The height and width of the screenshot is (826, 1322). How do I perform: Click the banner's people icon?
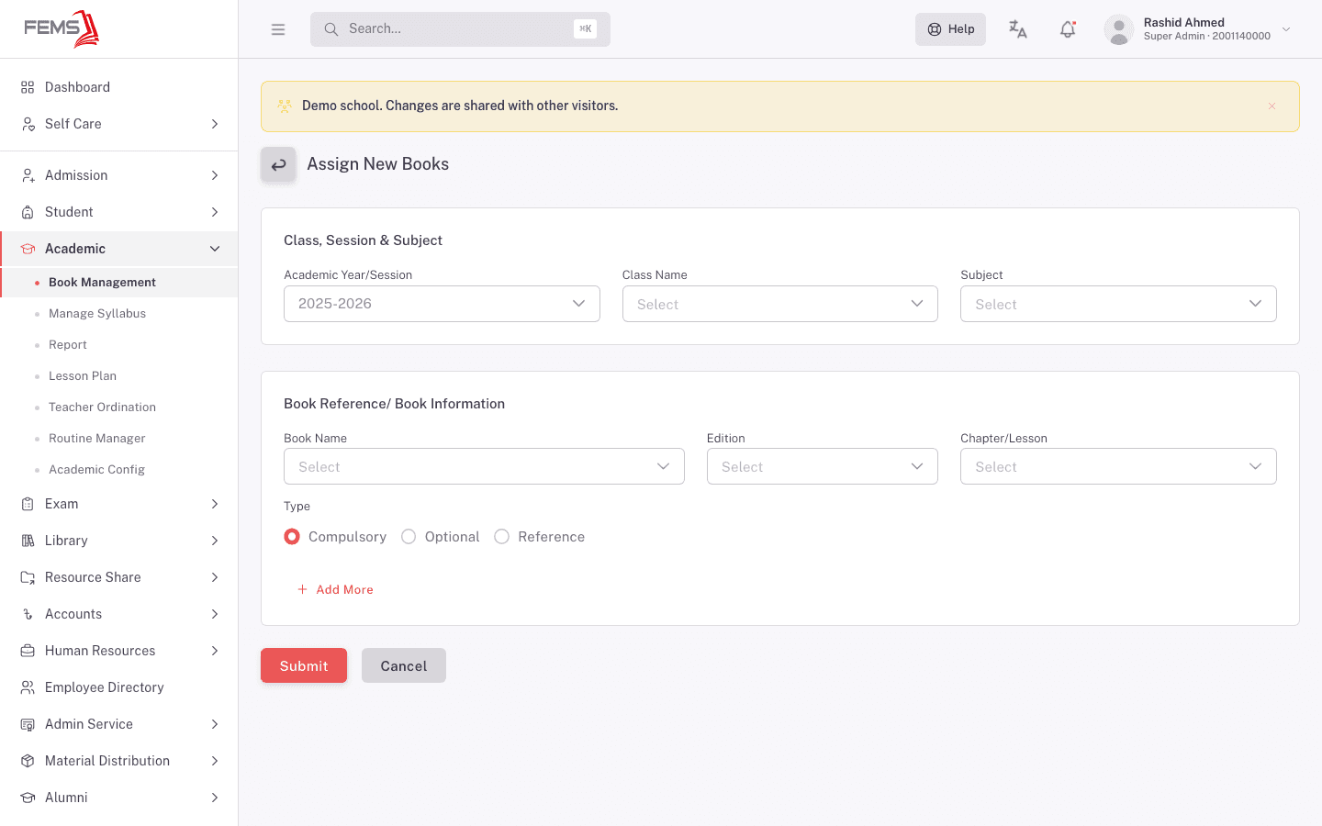[285, 106]
